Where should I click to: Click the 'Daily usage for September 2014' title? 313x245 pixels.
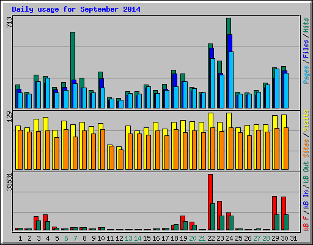point(76,9)
